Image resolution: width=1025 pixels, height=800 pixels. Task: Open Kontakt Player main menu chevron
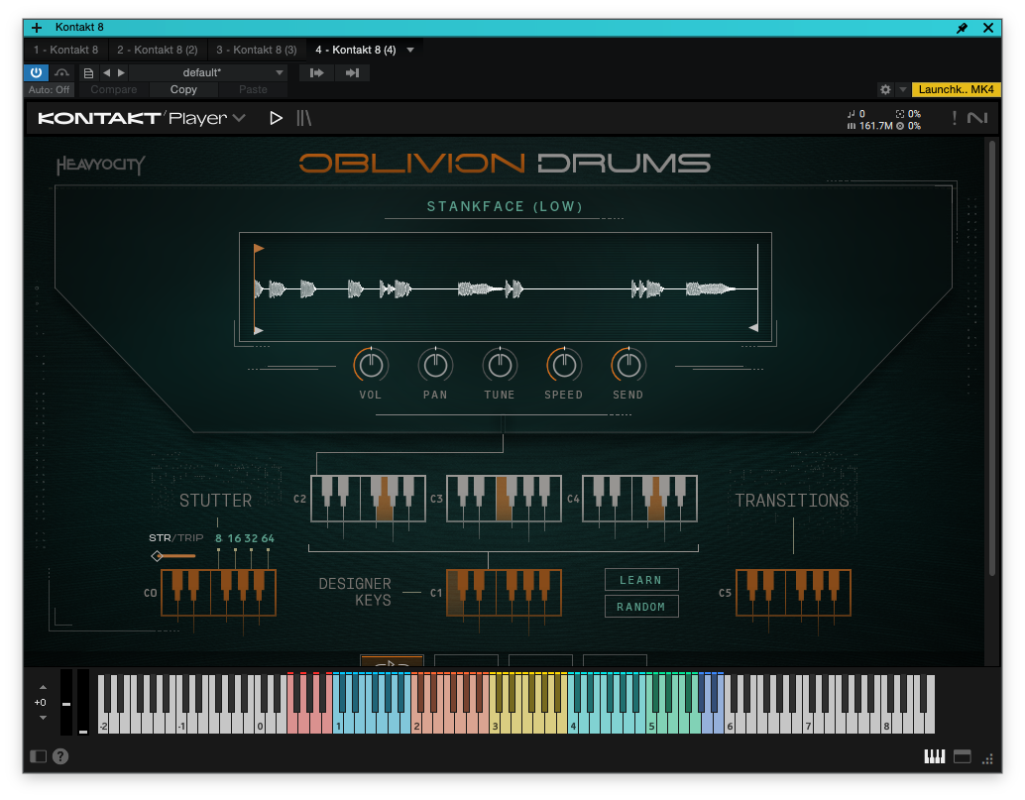coord(239,118)
